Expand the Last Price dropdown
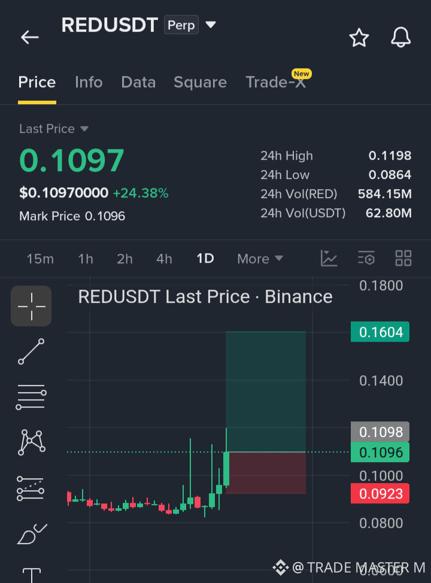The width and height of the screenshot is (431, 583). pyautogui.click(x=54, y=129)
